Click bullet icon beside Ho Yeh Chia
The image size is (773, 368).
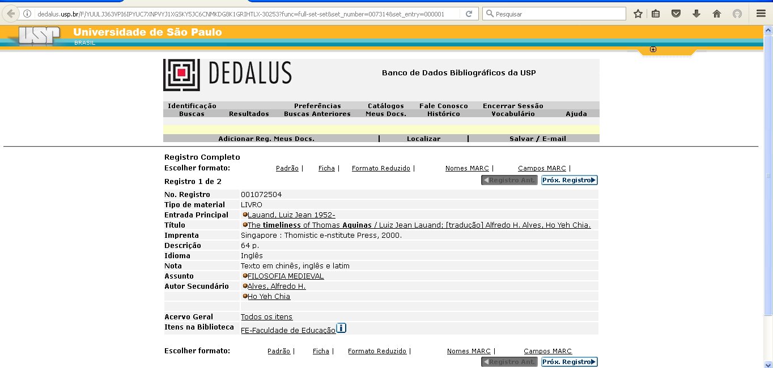pyautogui.click(x=245, y=296)
